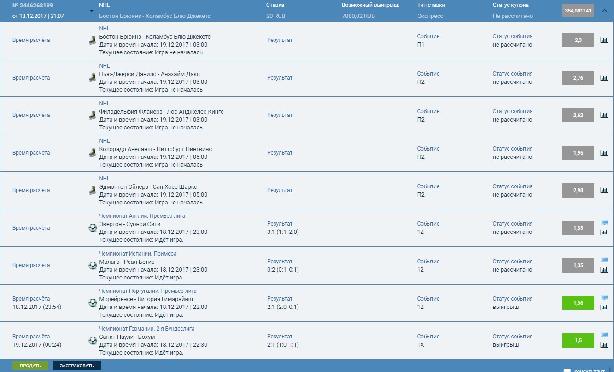
Task: Open league link Чемпионат Германии. 2-я Бундеслига
Action: tap(147, 329)
